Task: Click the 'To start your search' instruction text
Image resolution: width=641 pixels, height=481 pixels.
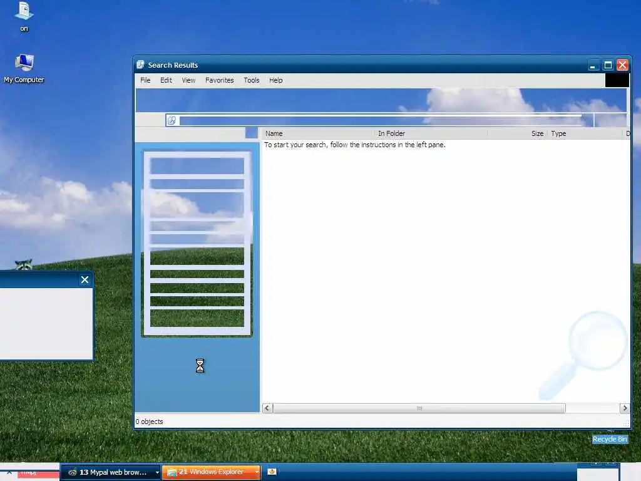Action: (355, 145)
